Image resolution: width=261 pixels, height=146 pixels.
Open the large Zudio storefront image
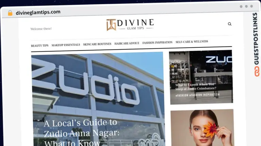click(98, 99)
